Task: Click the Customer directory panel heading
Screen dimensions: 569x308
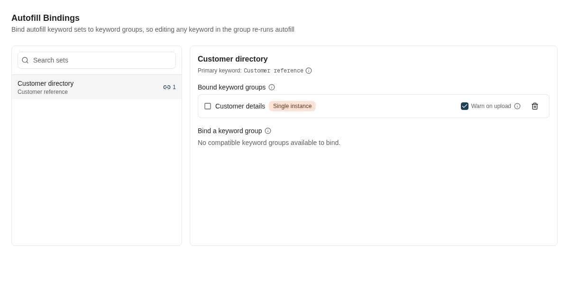Action: coord(233,59)
